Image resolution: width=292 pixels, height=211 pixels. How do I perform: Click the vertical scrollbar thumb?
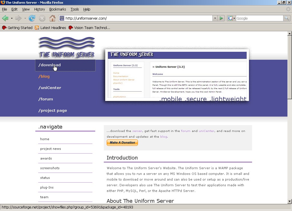click(x=290, y=67)
